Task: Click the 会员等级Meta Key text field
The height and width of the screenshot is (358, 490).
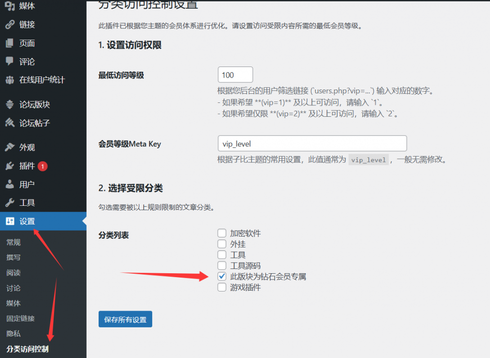Action: [312, 144]
